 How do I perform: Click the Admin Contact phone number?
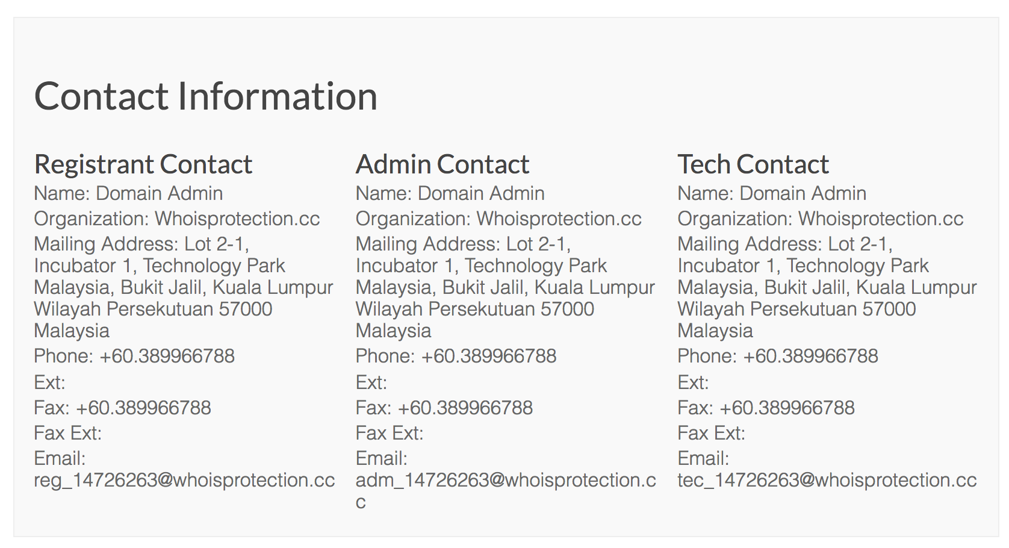pos(489,356)
